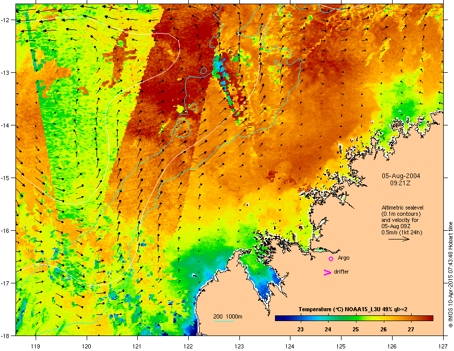454x351 pixels.
Task: Click the longitude 122 axis label
Action: pyautogui.click(x=188, y=346)
